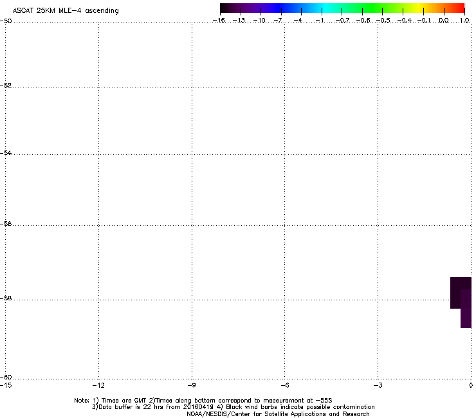Click the colorbar label 0.0

click(444, 21)
